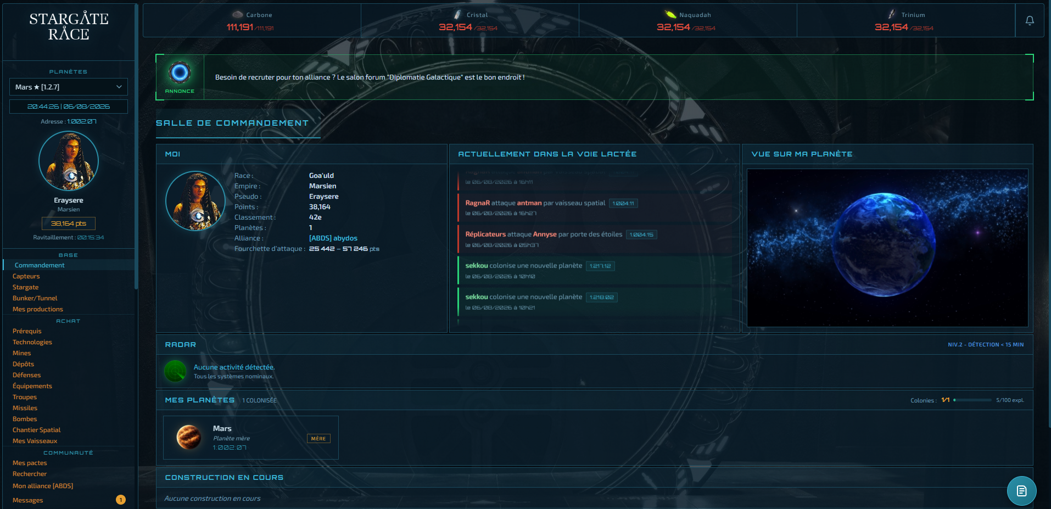Click the Mars planet icon

(188, 437)
